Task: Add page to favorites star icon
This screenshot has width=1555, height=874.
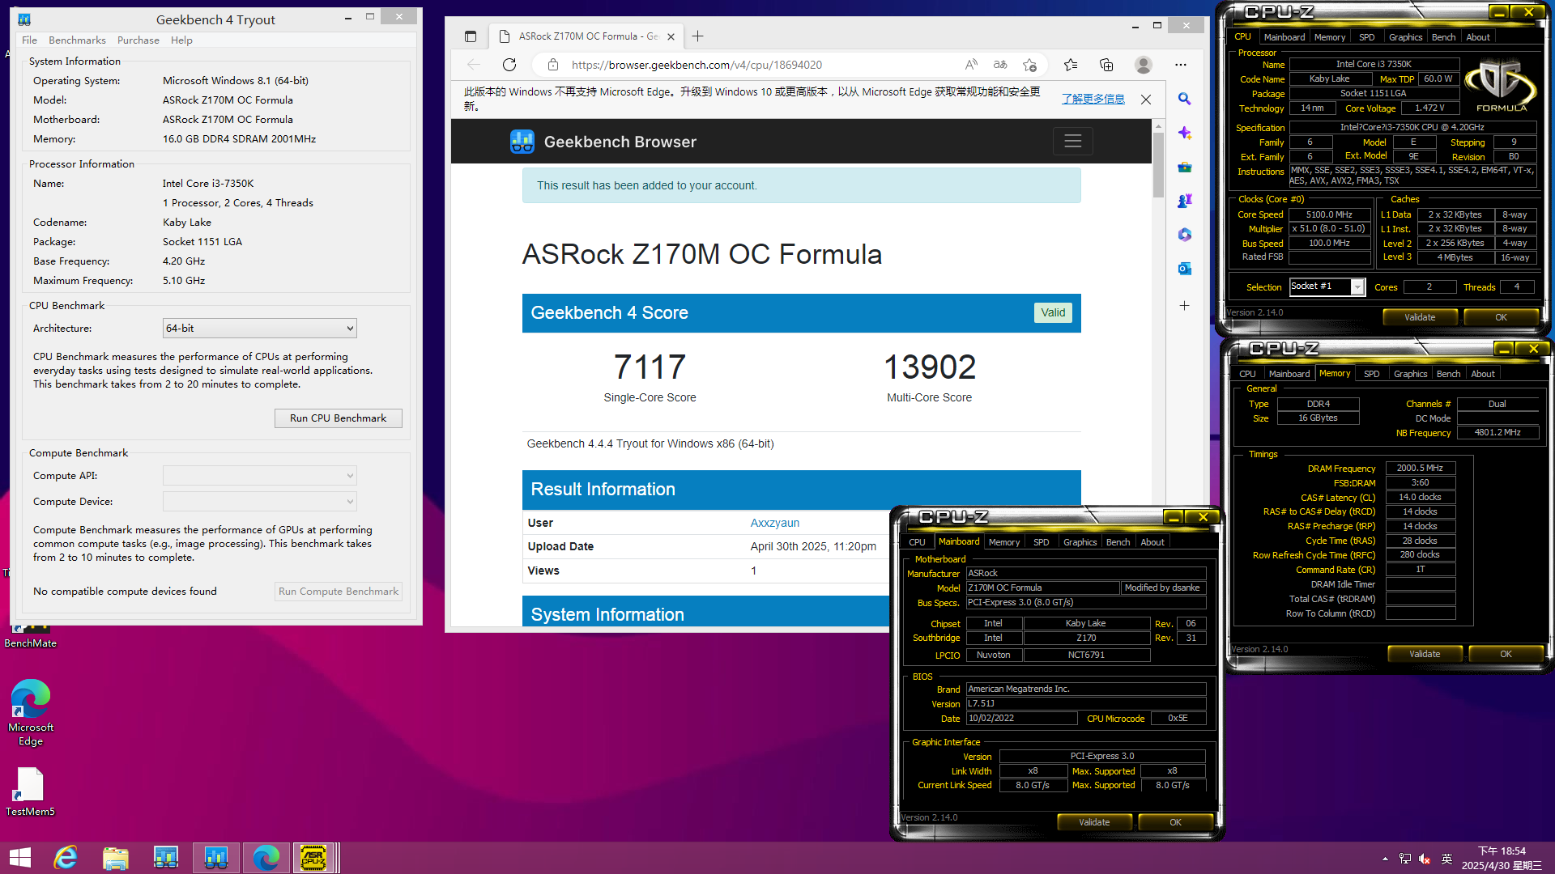Action: coord(1029,65)
